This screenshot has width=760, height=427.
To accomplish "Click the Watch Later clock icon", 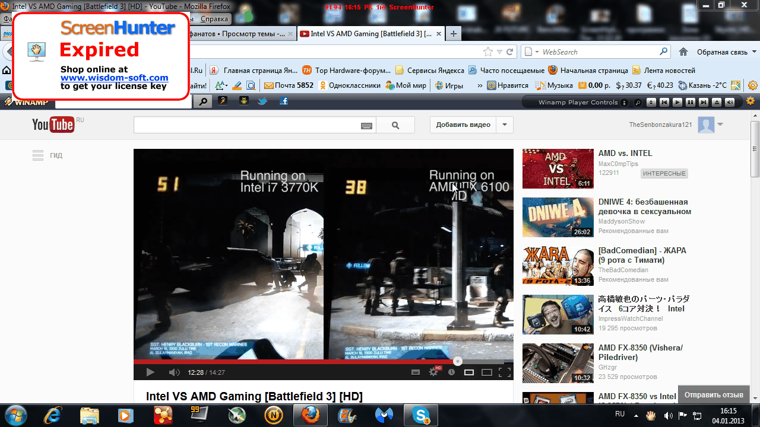I will tap(451, 372).
